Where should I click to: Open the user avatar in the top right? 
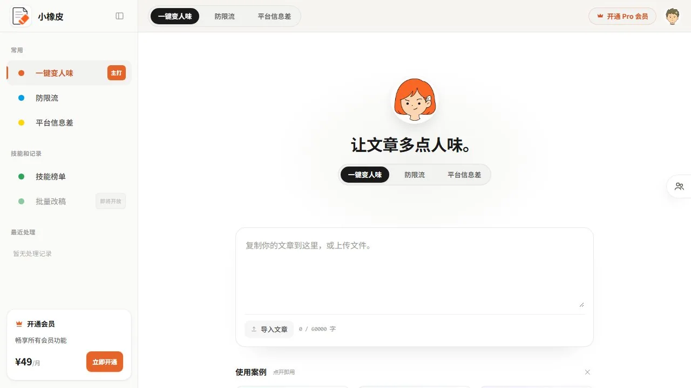[672, 16]
